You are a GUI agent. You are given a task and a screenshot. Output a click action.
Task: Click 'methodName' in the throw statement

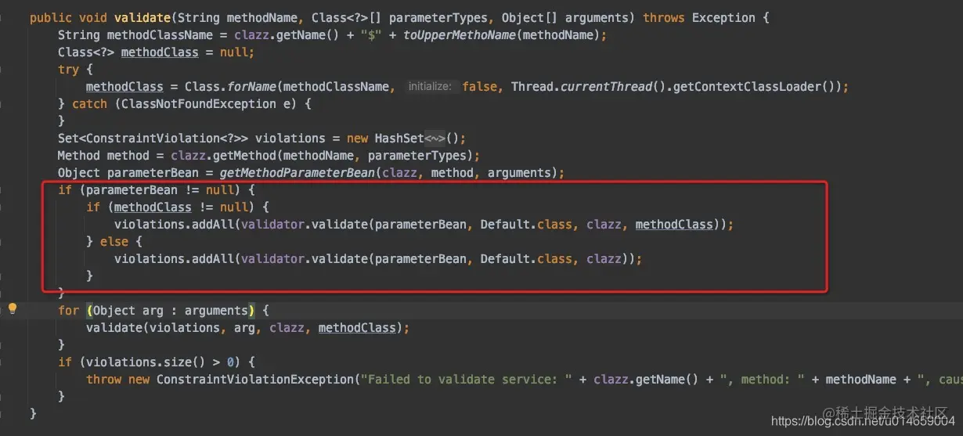click(x=861, y=380)
